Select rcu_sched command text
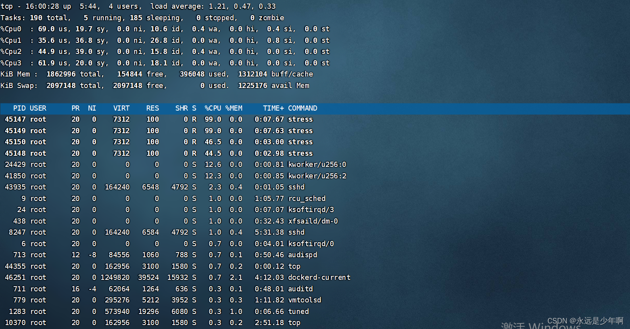The height and width of the screenshot is (329, 630). 307,199
